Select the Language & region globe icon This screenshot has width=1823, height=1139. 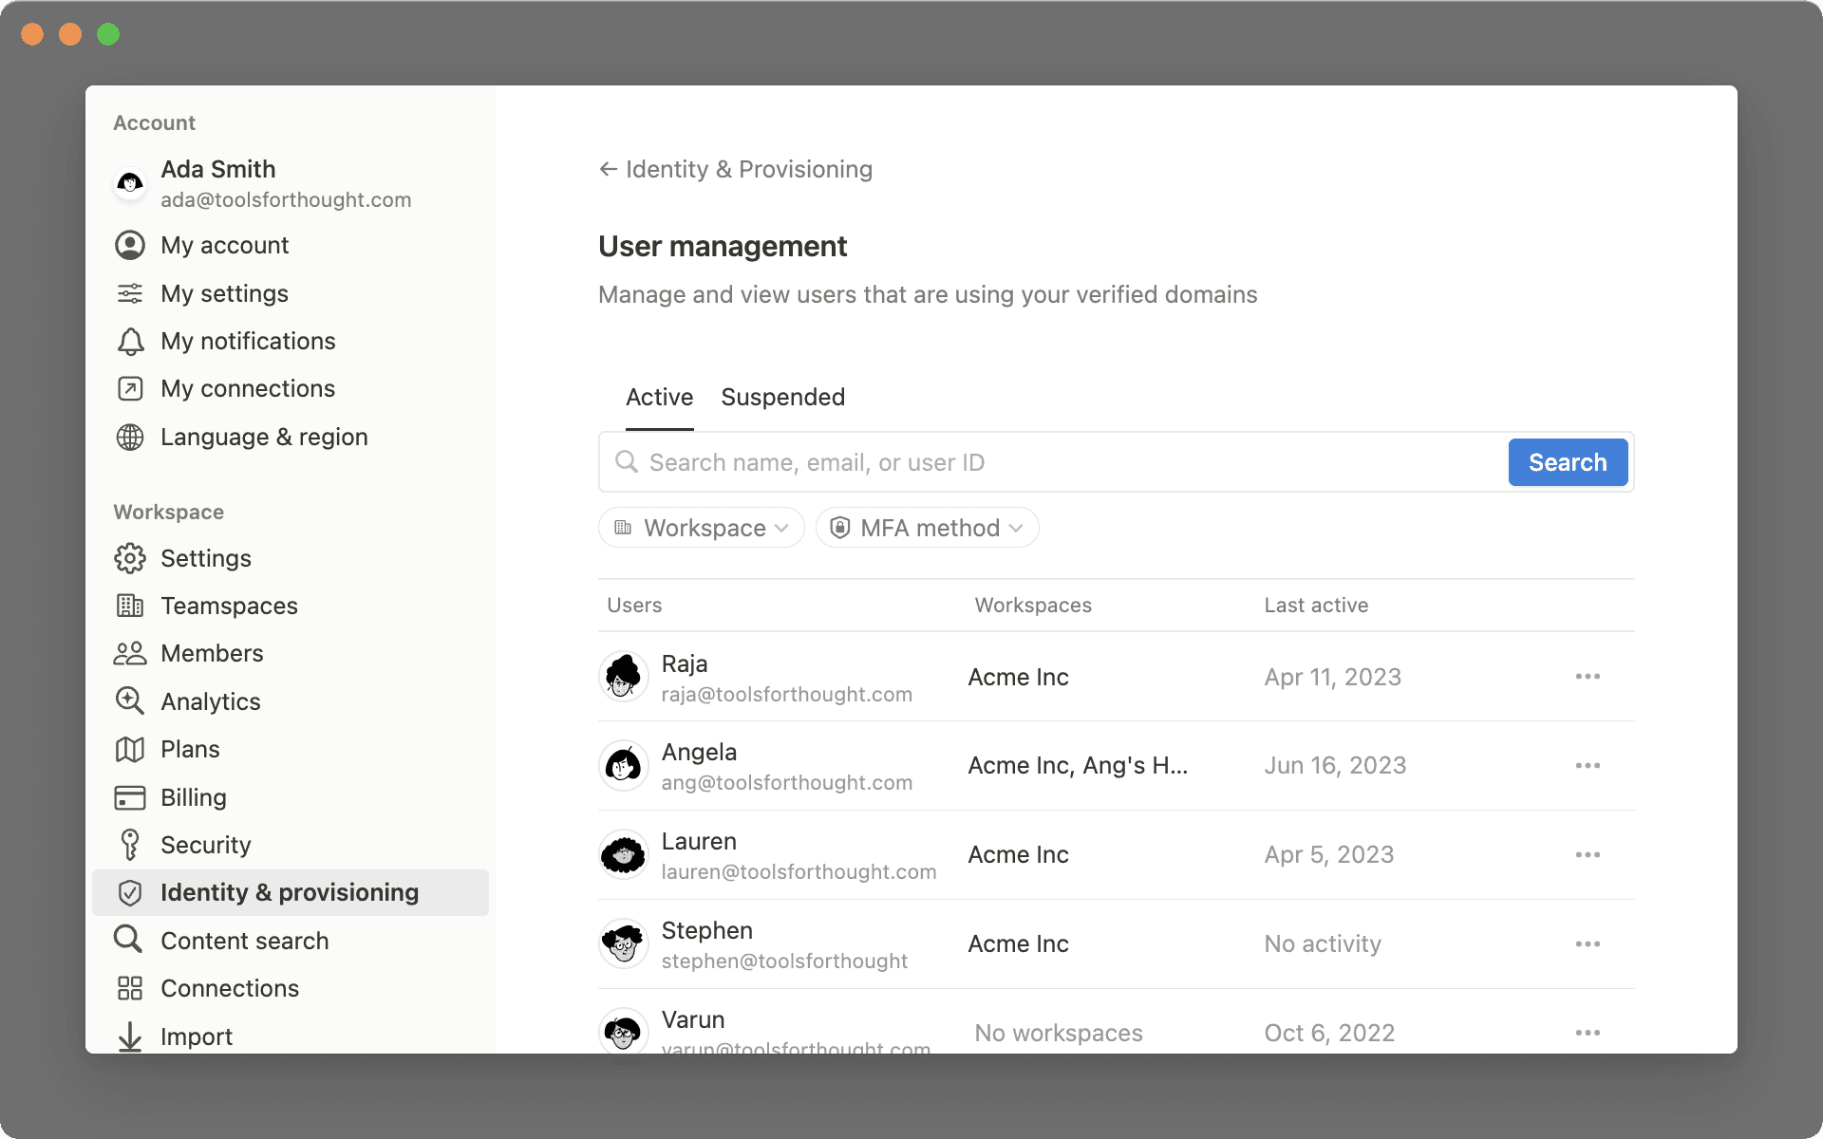point(130,437)
